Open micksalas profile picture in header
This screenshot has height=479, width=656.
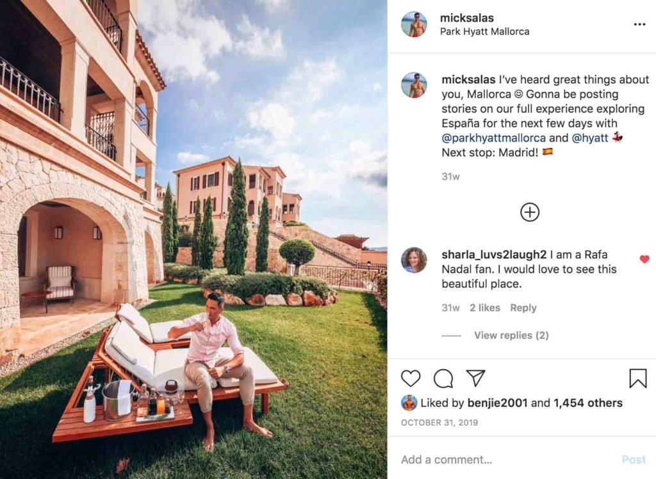point(414,24)
